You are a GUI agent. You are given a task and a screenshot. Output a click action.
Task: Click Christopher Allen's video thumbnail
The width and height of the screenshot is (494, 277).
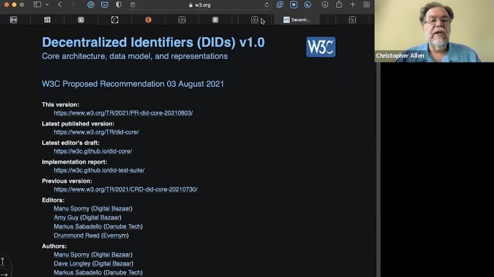(x=434, y=31)
